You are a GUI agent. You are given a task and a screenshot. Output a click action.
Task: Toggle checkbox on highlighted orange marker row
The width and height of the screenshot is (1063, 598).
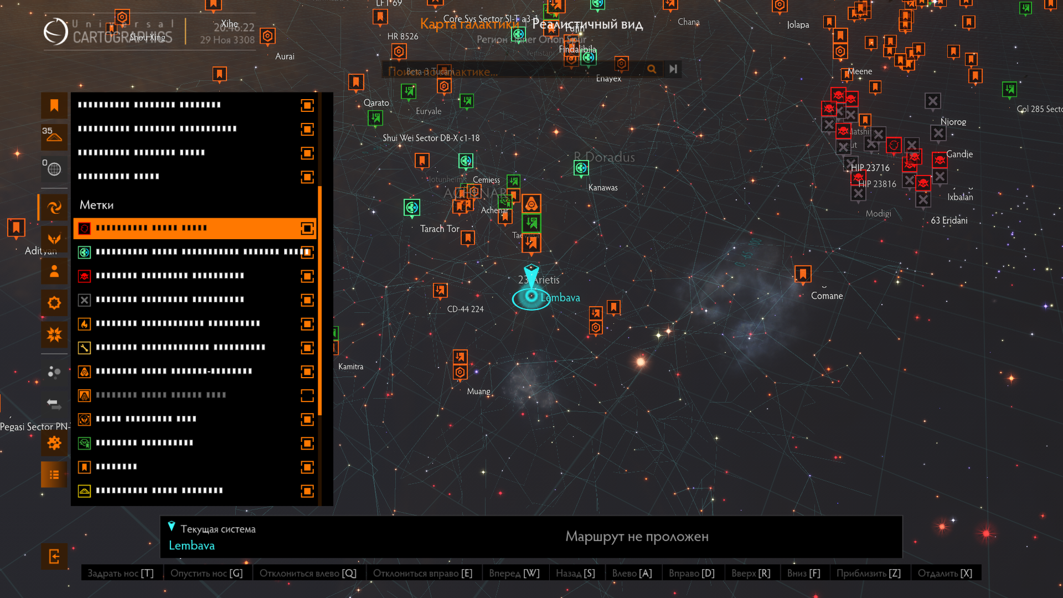pos(307,228)
